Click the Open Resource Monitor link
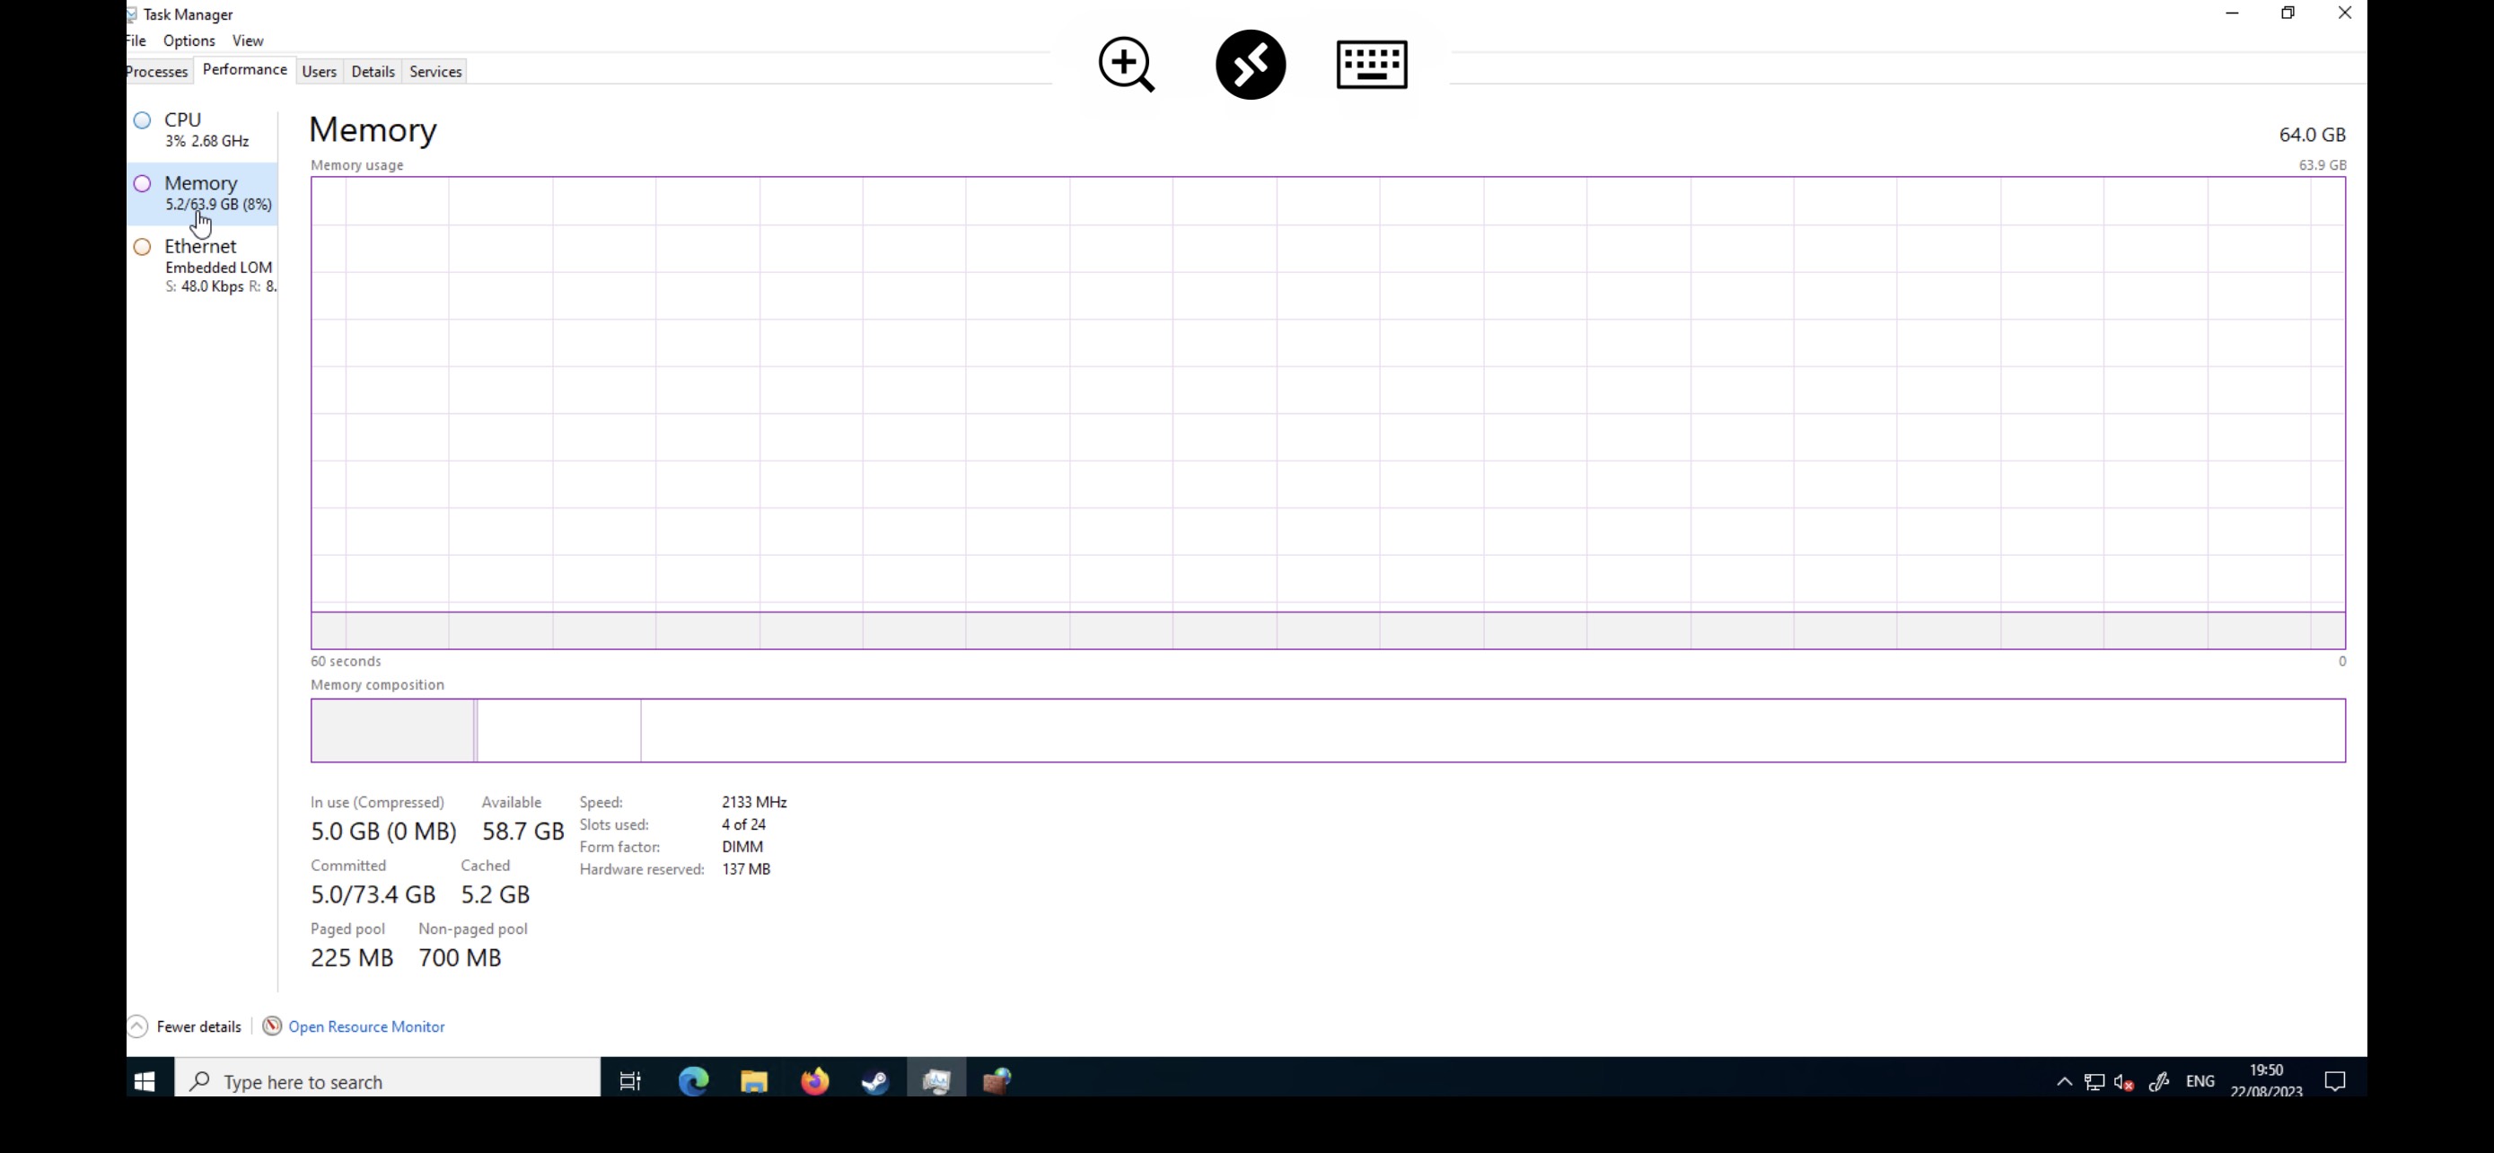Screen dimensions: 2494x1153 tap(366, 1027)
